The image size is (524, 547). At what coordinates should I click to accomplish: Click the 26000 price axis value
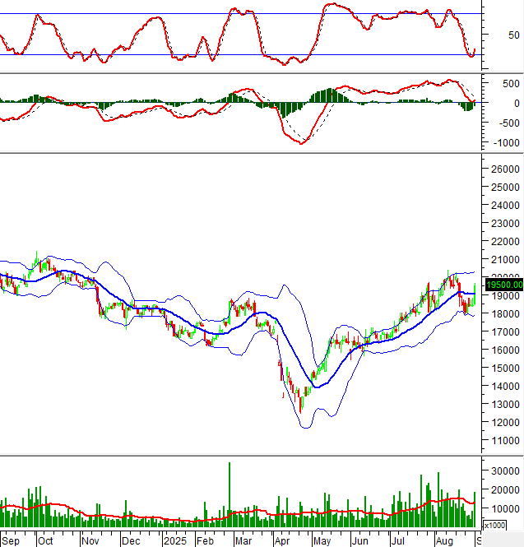[505, 169]
